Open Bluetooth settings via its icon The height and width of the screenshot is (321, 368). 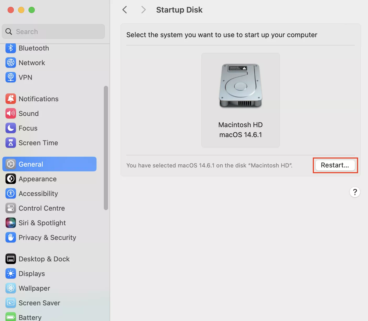click(x=10, y=48)
